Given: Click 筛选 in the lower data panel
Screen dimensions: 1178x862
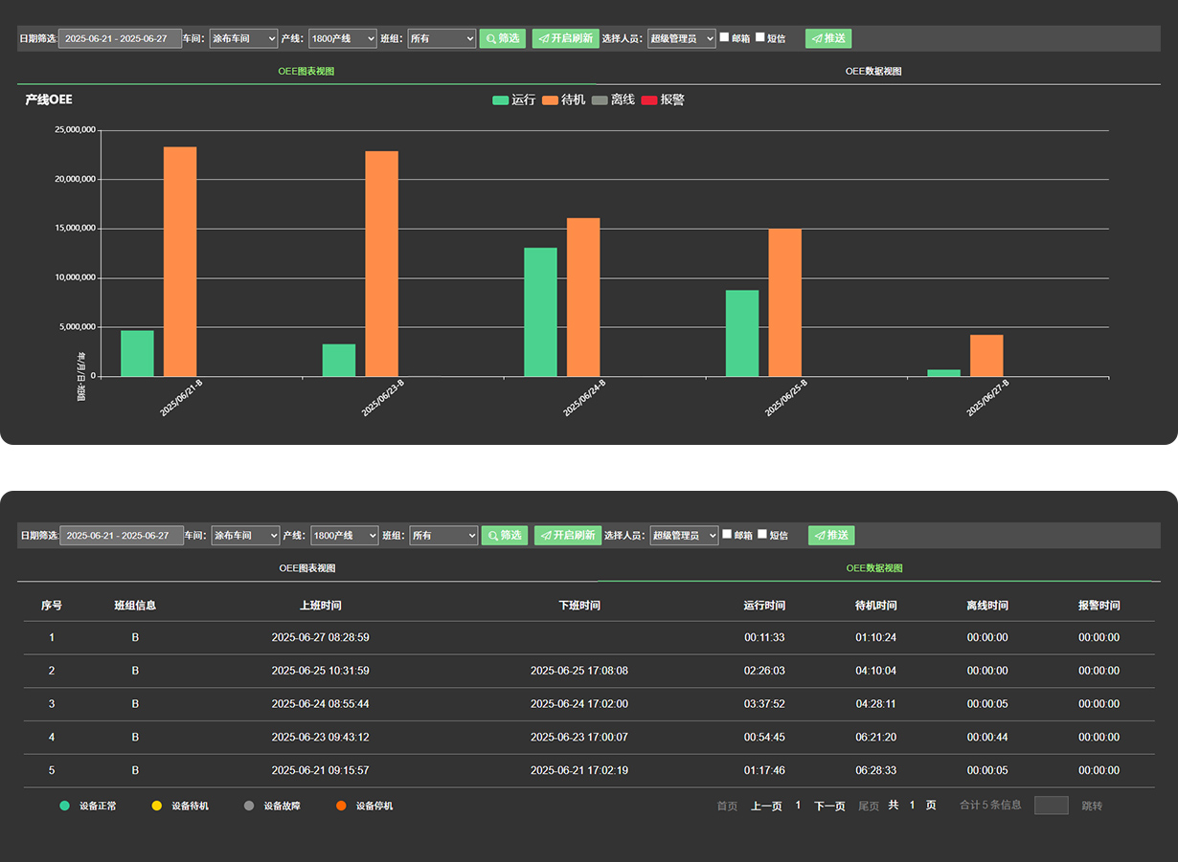Looking at the screenshot, I should 505,536.
